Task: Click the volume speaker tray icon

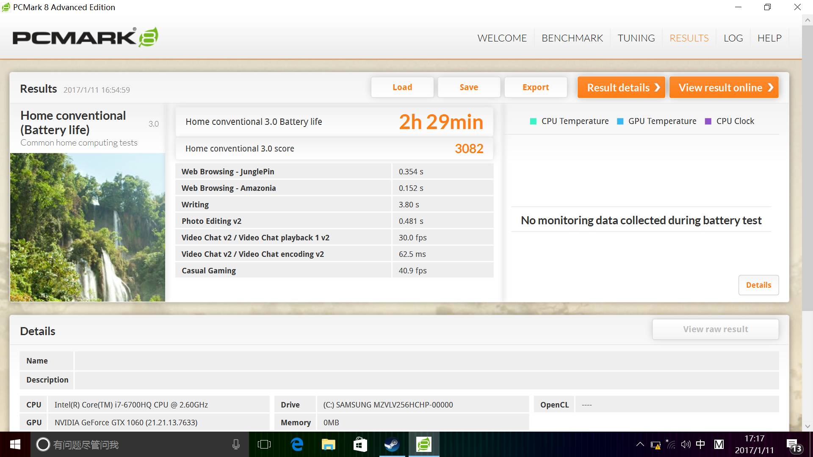Action: click(x=686, y=444)
